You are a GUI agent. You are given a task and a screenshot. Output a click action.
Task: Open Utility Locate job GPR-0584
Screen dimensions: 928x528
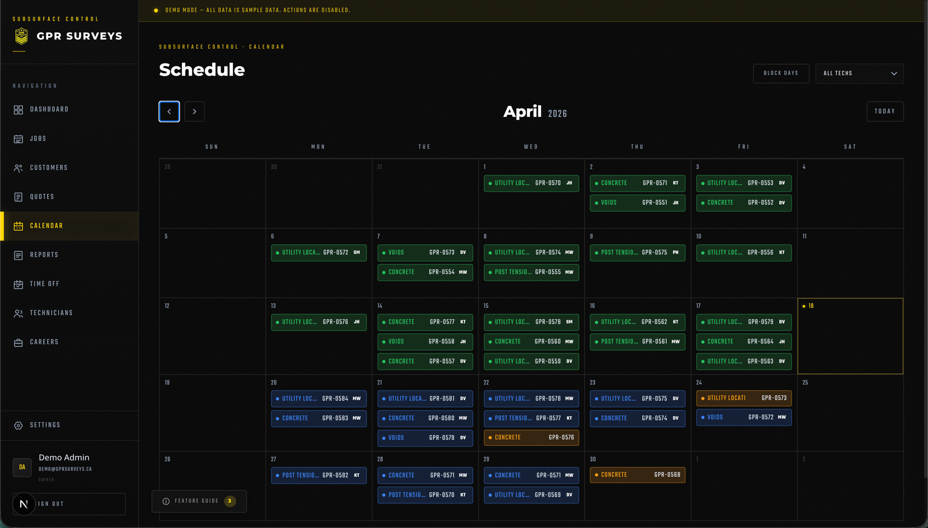319,399
